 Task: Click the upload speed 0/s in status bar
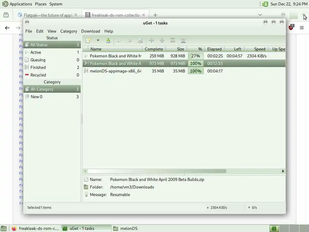click(253, 208)
